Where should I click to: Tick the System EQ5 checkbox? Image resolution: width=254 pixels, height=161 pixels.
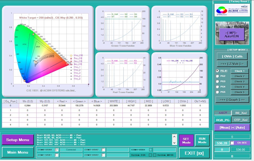tap(150, 155)
